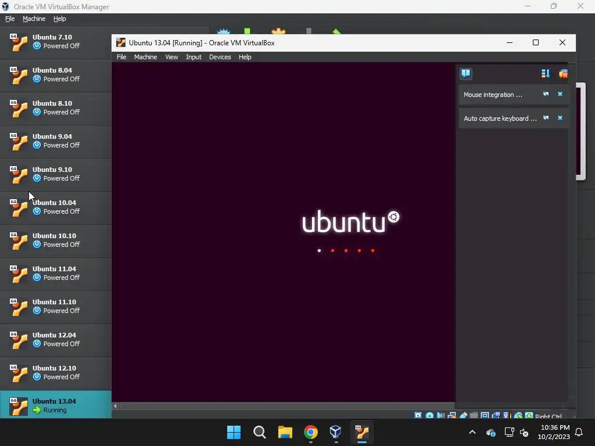The height and width of the screenshot is (446, 595).
Task: Open network indicator in VM status bar
Action: point(451,415)
